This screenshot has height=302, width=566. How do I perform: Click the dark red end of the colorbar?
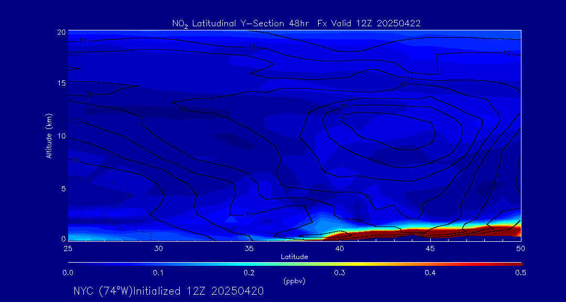pyautogui.click(x=515, y=264)
